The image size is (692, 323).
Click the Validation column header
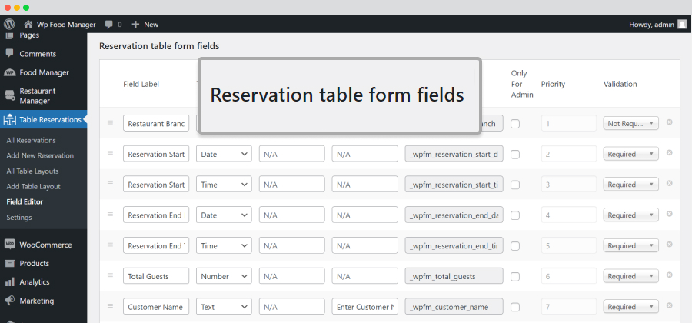click(620, 84)
